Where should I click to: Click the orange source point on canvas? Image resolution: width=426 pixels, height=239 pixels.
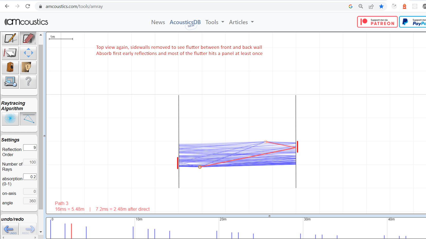coord(200,167)
